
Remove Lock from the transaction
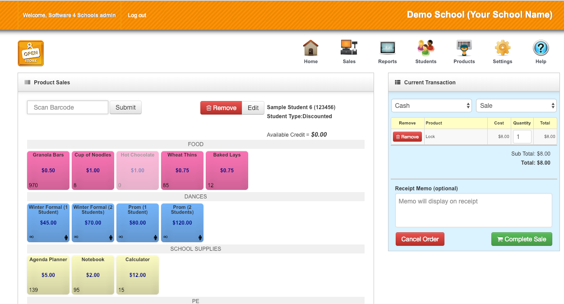(x=407, y=136)
